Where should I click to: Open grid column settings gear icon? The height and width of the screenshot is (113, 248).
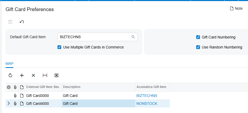[9, 87]
